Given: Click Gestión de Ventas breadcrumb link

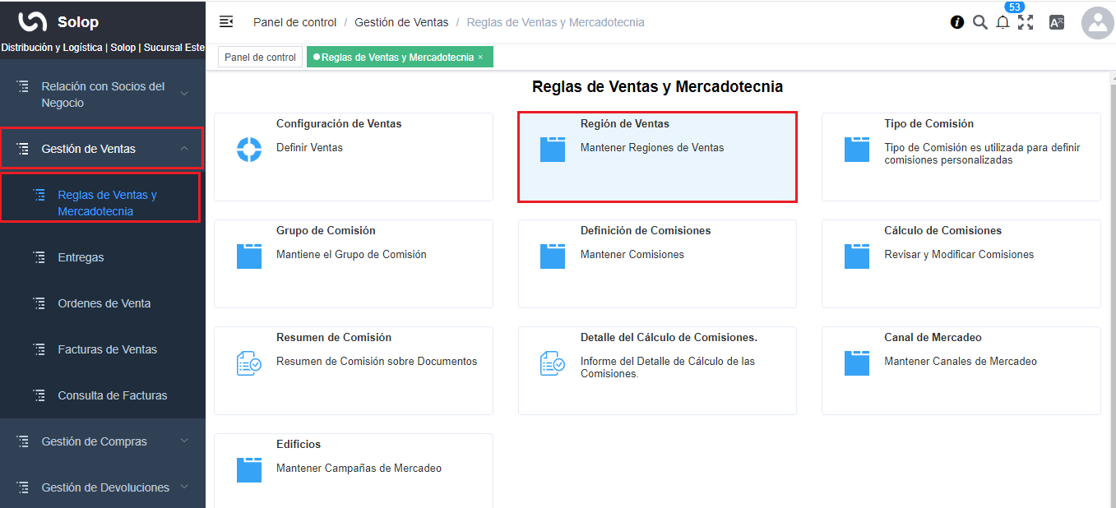Looking at the screenshot, I should pyautogui.click(x=401, y=22).
